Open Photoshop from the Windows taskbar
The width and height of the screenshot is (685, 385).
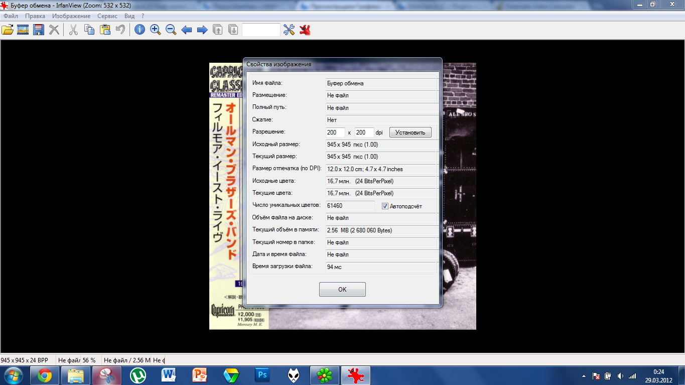(x=262, y=375)
